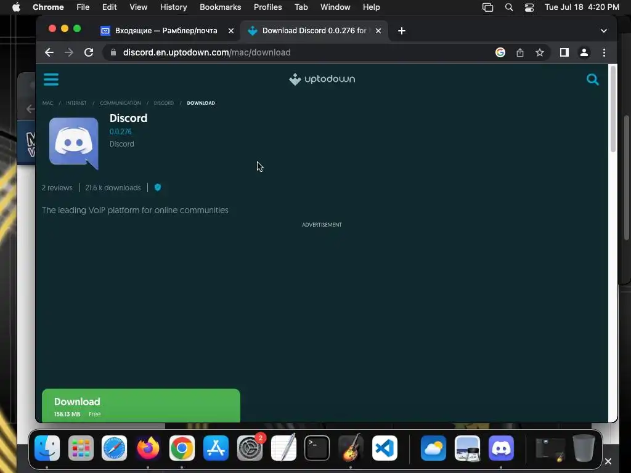Click the Chrome icon in the Dock
631x473 pixels.
182,448
